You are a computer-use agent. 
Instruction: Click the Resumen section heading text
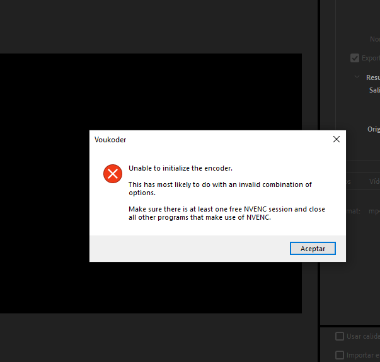click(372, 77)
